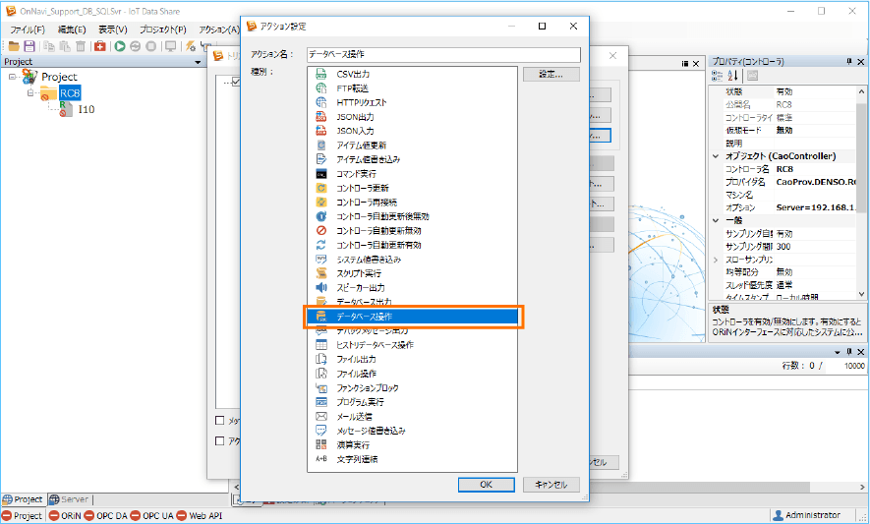The height and width of the screenshot is (524, 870).
Task: Click the アクション名 text field
Action: pos(442,55)
